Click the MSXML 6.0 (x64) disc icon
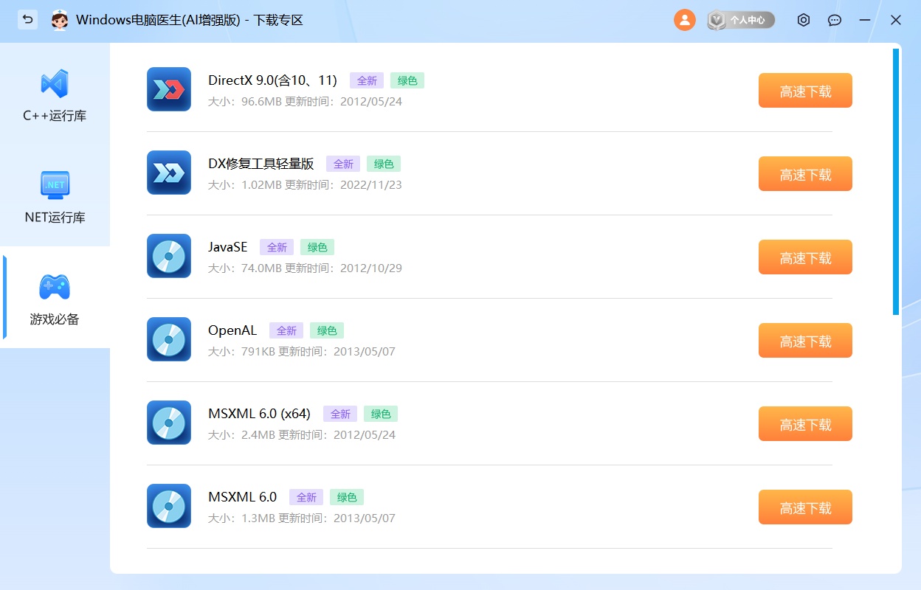 [169, 423]
